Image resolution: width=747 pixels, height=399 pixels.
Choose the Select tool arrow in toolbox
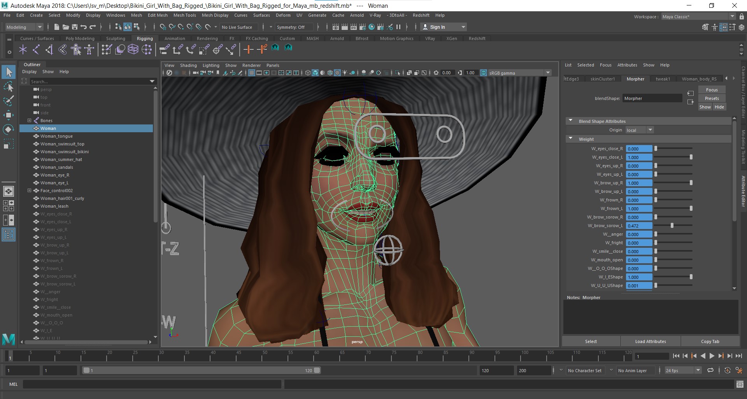[x=9, y=72]
